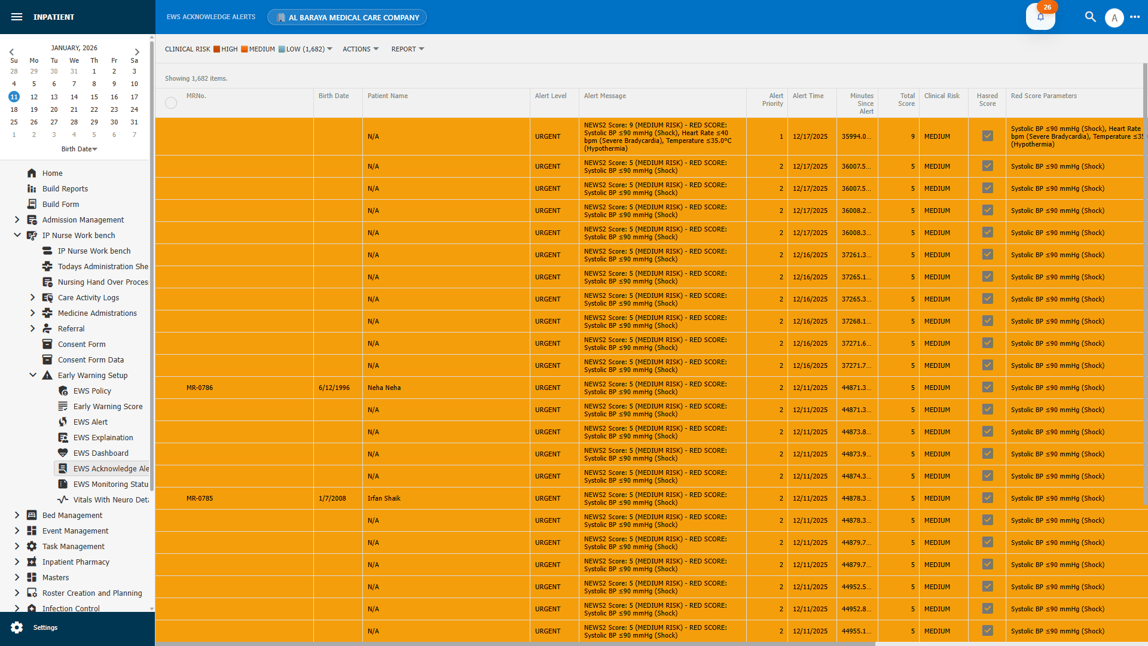The height and width of the screenshot is (646, 1148).
Task: Uncheck Hasred Score on the first alert row
Action: [x=987, y=136]
